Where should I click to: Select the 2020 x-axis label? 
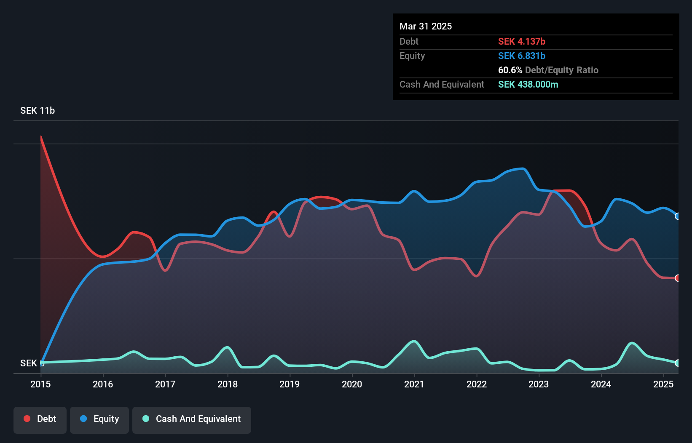[x=352, y=384]
